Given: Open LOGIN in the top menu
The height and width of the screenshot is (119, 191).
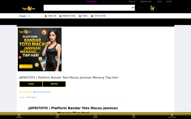Looking at the screenshot, I should [159, 2].
